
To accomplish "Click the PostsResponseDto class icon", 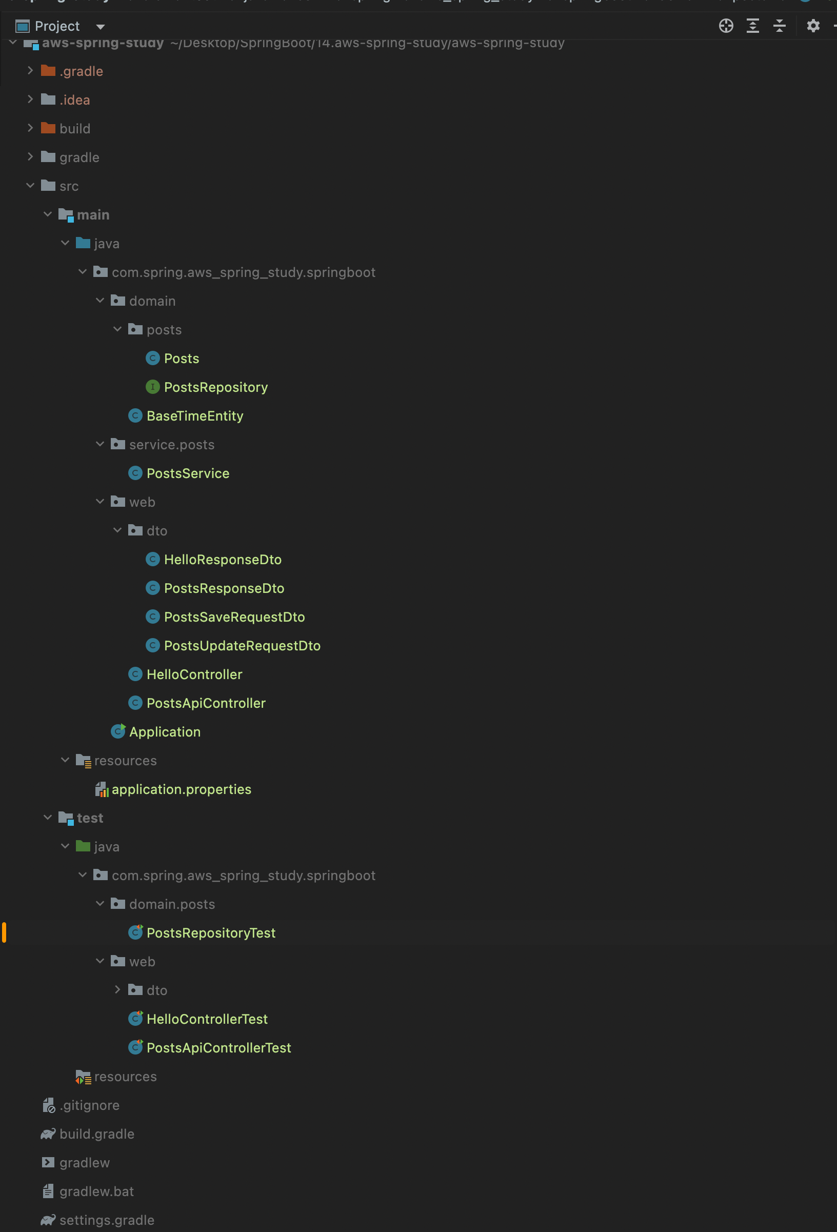I will pyautogui.click(x=153, y=588).
